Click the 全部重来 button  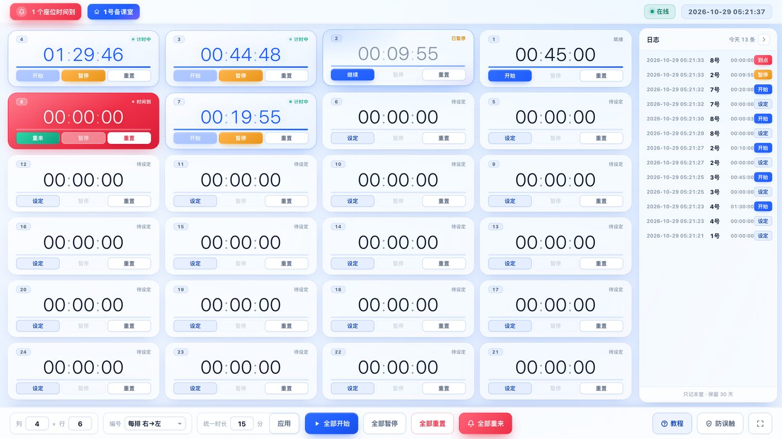485,423
